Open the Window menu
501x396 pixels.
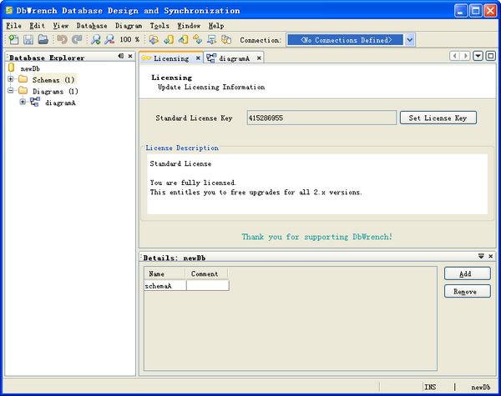(189, 26)
